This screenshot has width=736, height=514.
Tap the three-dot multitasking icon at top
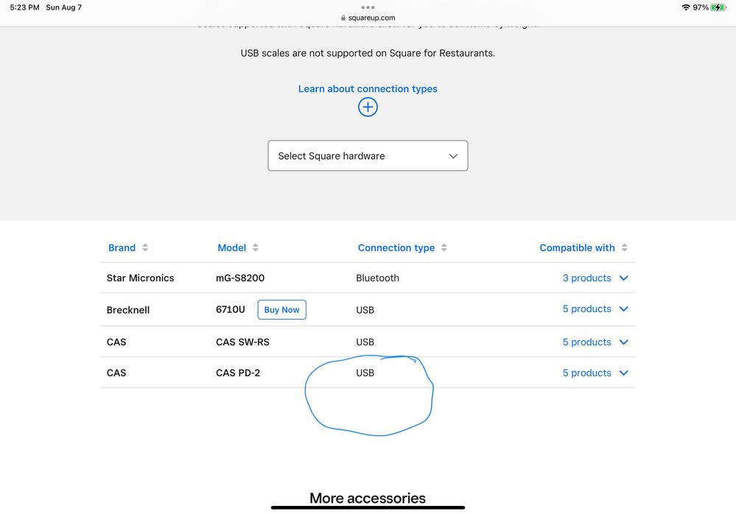click(x=368, y=7)
